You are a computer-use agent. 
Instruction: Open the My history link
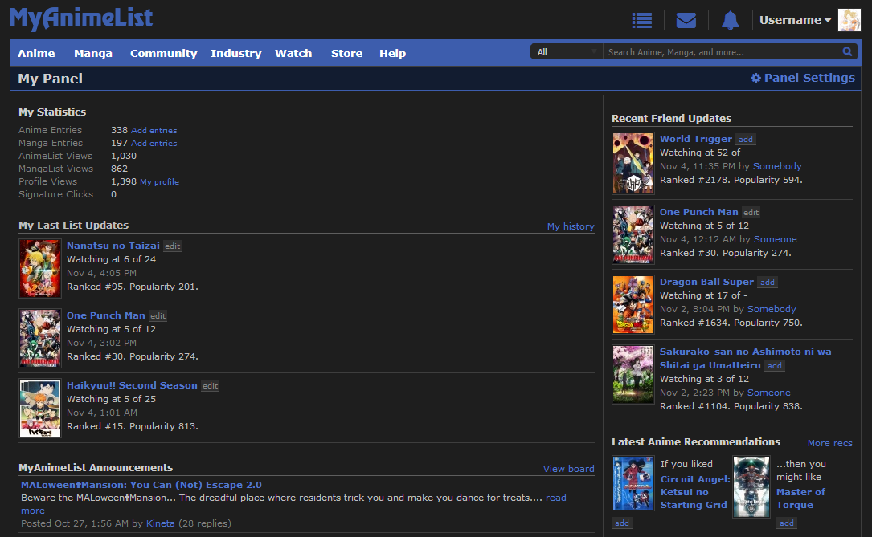coord(571,226)
